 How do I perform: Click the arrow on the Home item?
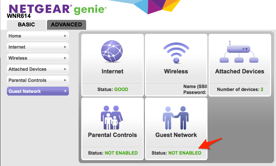(x=65, y=36)
